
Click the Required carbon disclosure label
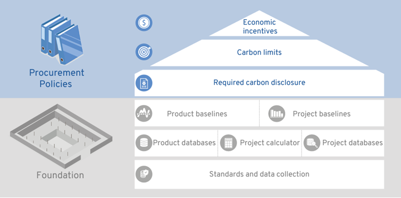260,83
